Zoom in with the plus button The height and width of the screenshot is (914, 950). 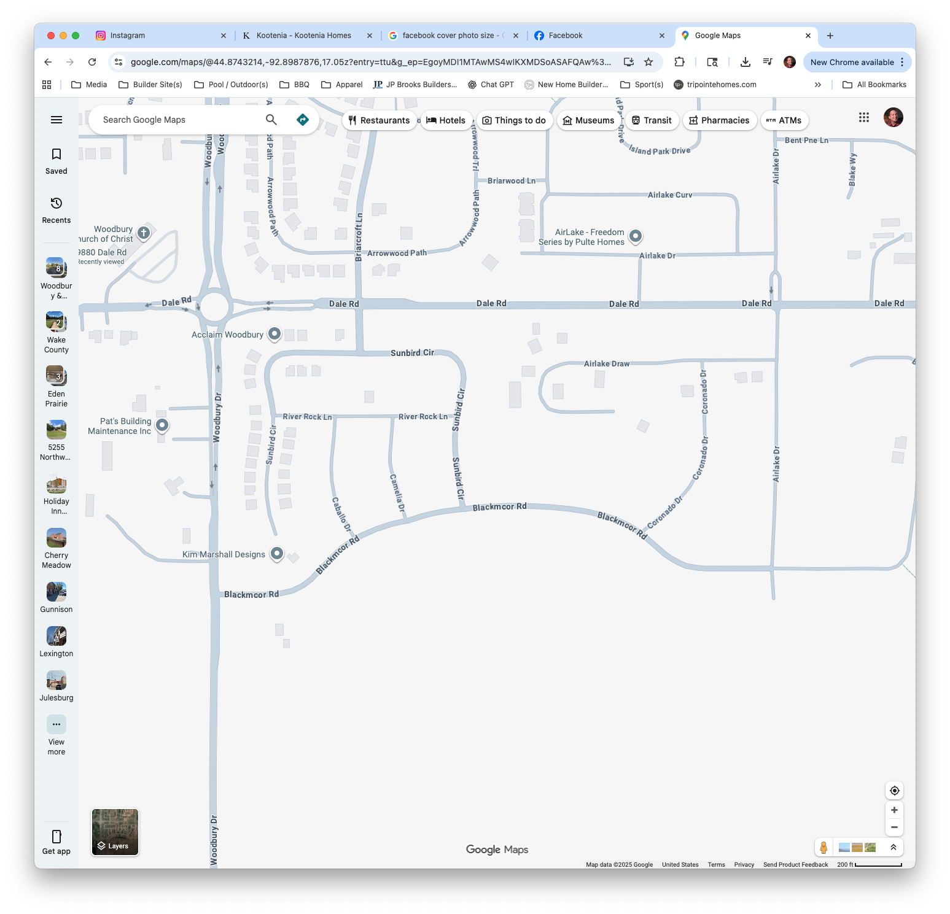click(894, 810)
